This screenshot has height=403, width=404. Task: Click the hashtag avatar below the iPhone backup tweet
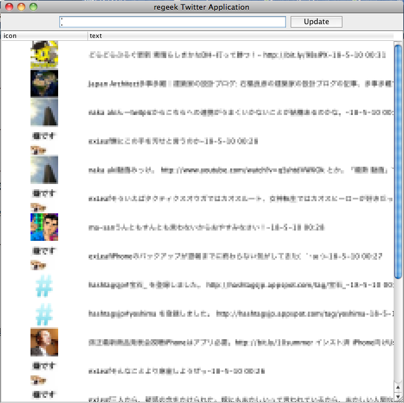(44, 285)
